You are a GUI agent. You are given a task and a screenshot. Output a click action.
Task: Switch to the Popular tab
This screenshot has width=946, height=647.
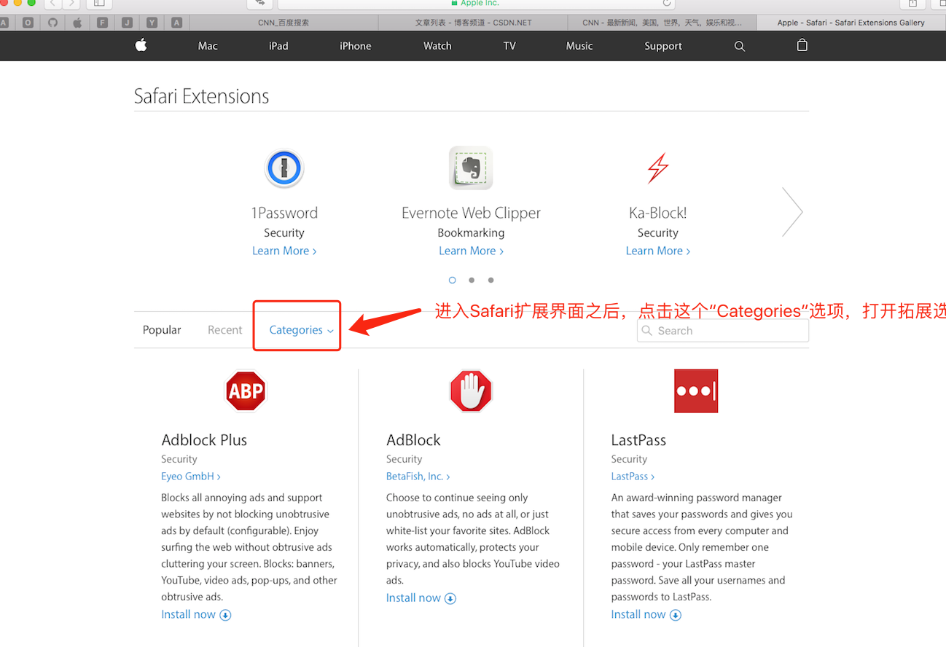pos(162,330)
